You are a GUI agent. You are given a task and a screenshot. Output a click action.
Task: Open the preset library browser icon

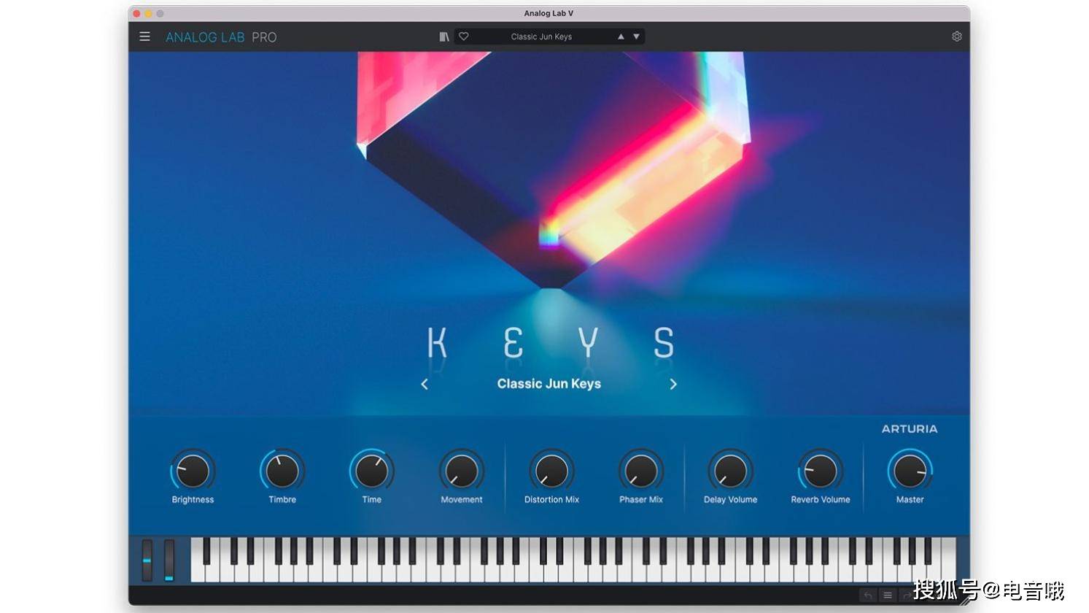[443, 36]
